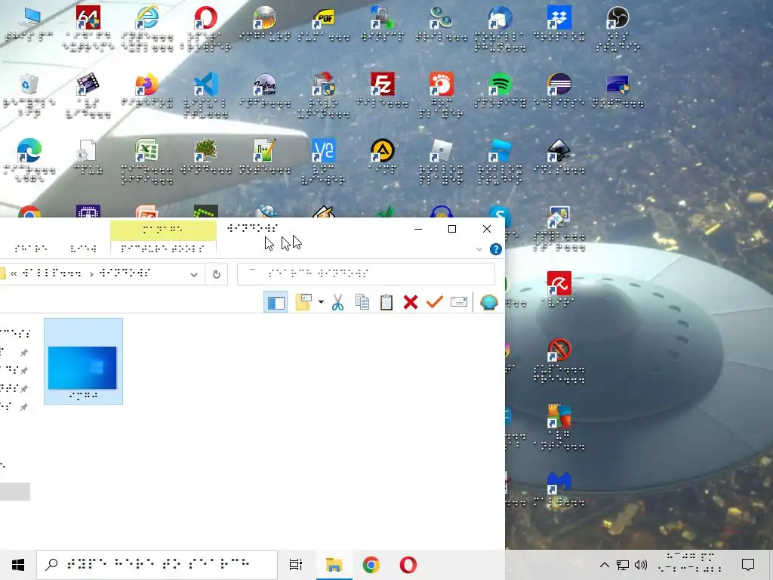Click the scissors Cut icon
This screenshot has width=773, height=580.
pos(337,302)
